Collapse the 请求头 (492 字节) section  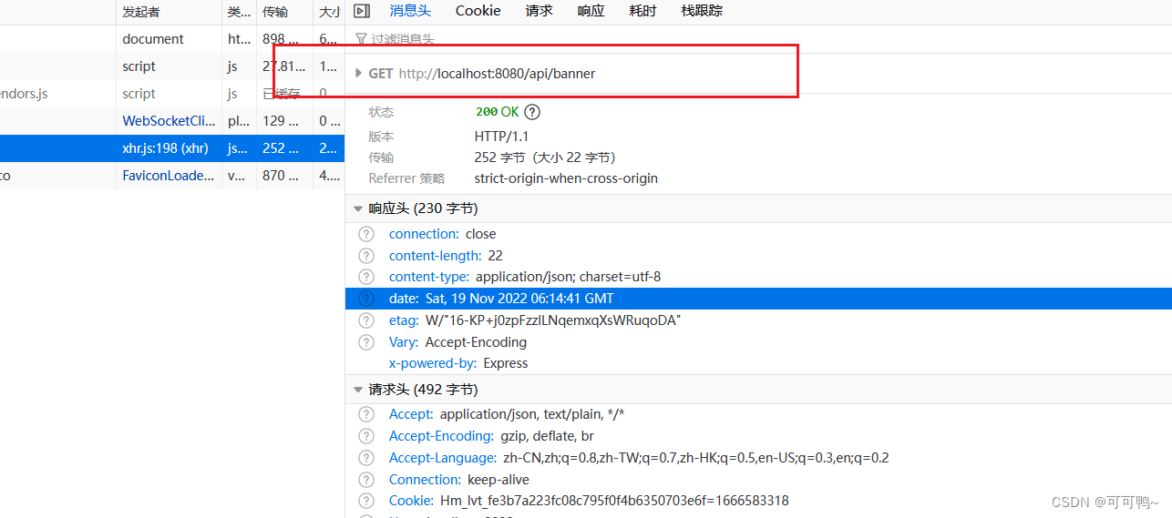pos(358,390)
